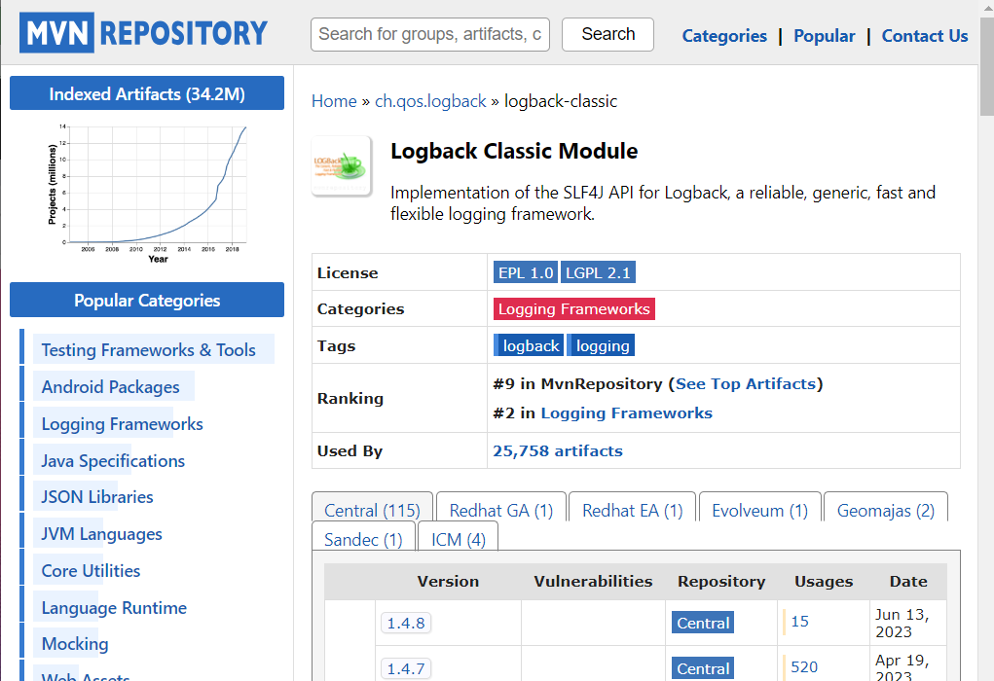Open Popular in top navigation
The image size is (994, 681).
pyautogui.click(x=824, y=36)
